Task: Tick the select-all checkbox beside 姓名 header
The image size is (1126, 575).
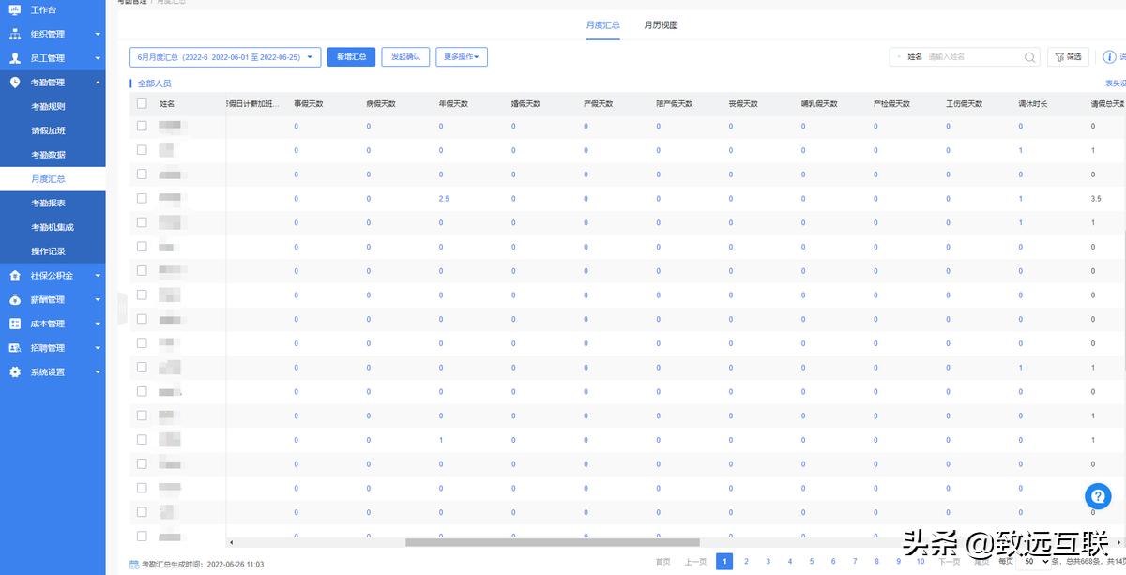Action: click(x=142, y=103)
